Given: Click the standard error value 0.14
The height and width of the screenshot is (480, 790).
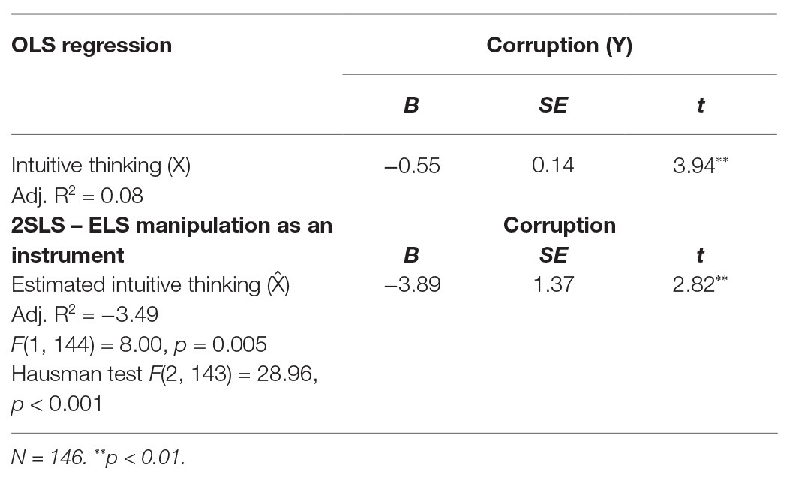Looking at the screenshot, I should [x=553, y=166].
